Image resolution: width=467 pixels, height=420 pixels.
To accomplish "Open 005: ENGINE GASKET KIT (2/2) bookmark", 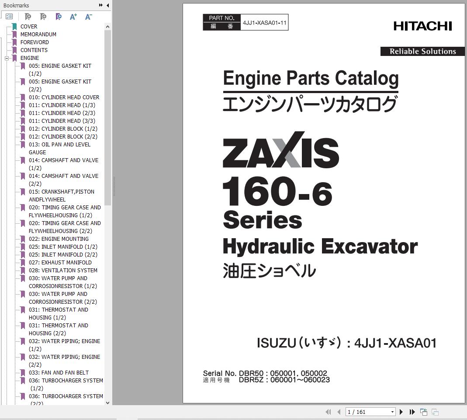I will coord(60,86).
